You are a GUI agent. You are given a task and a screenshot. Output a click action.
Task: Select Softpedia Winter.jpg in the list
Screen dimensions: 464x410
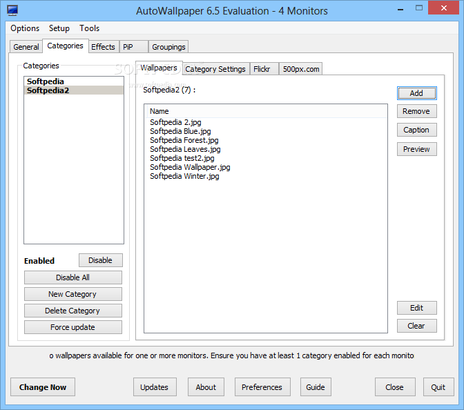[184, 176]
